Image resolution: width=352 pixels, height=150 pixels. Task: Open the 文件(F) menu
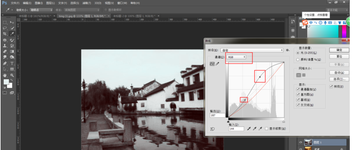(x=15, y=3)
